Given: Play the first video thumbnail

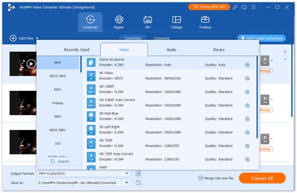Looking at the screenshot, I should (x=31, y=64).
